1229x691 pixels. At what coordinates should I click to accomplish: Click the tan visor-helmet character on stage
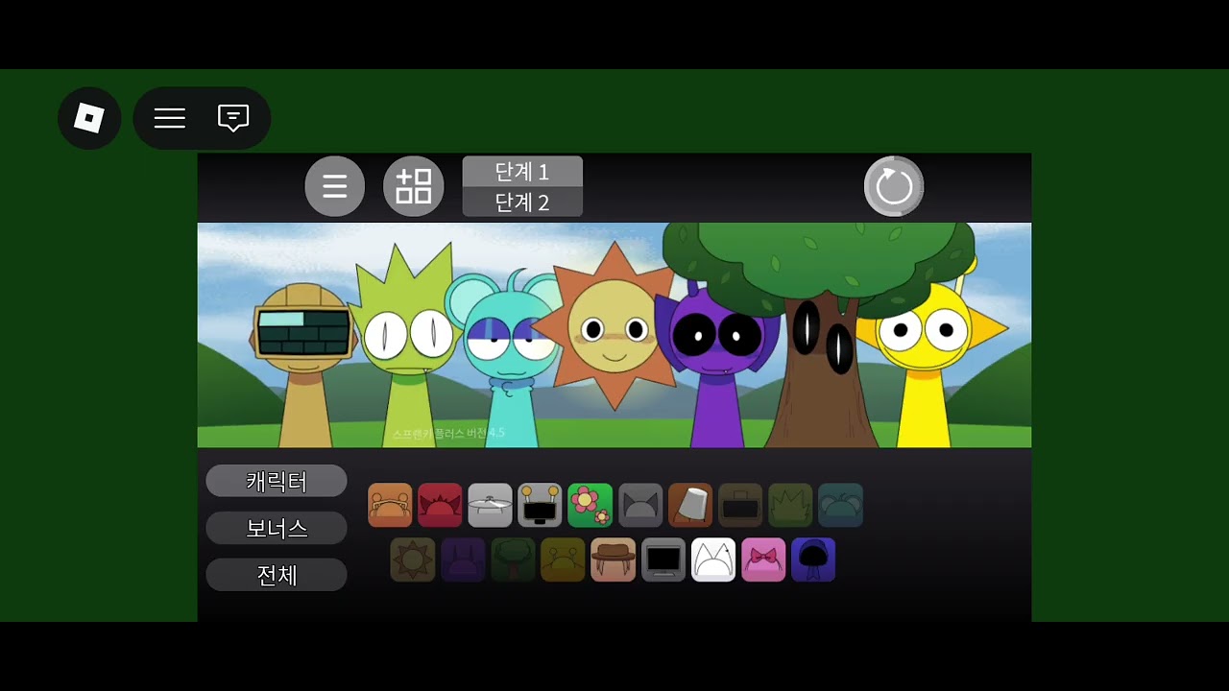point(304,365)
